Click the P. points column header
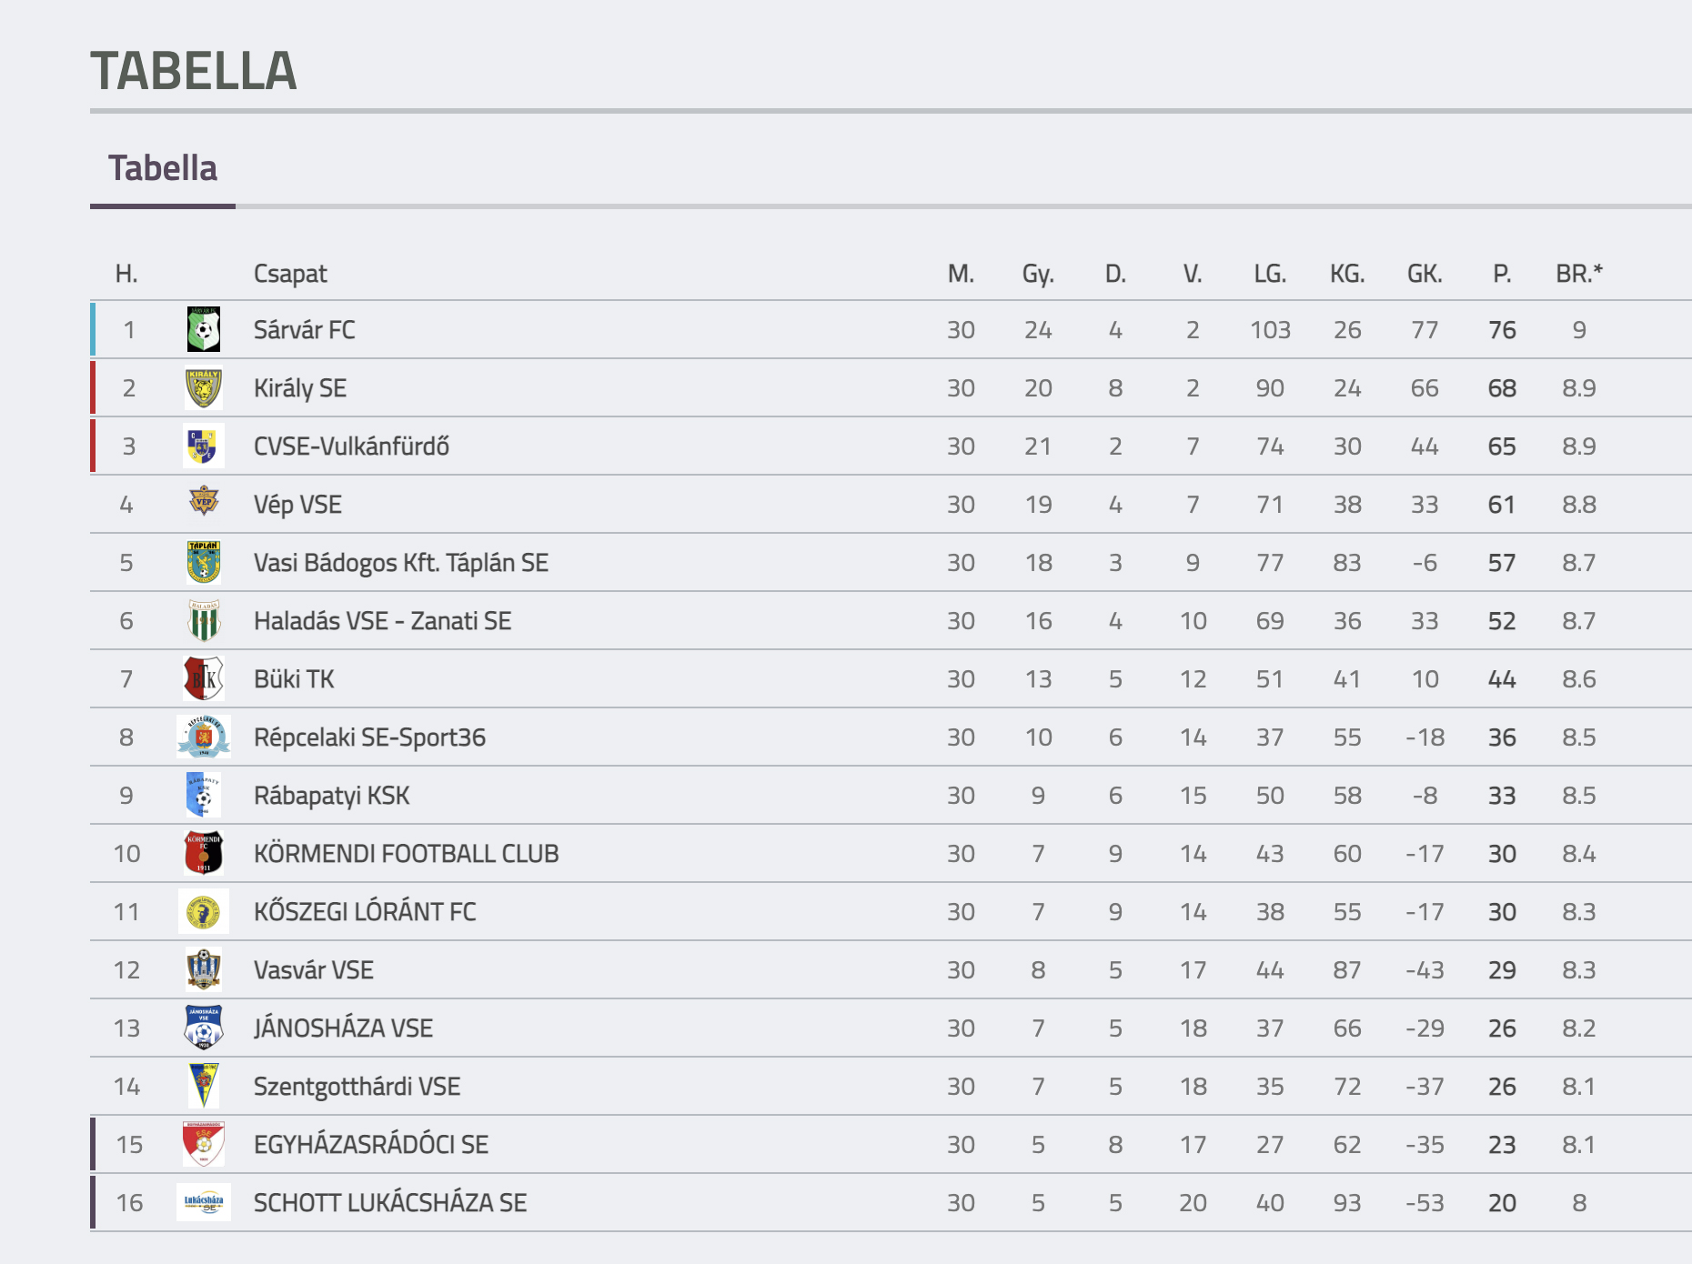1692x1264 pixels. [x=1502, y=274]
